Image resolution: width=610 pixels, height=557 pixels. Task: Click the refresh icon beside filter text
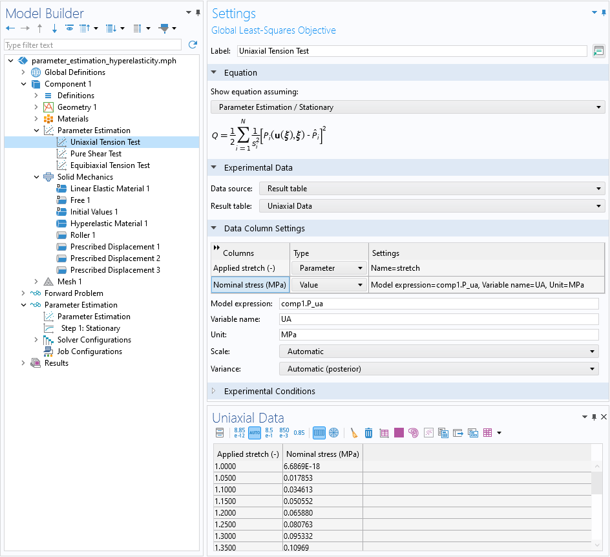coord(193,45)
